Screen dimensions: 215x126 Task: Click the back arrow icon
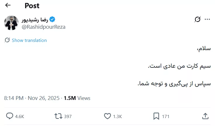[8, 5]
